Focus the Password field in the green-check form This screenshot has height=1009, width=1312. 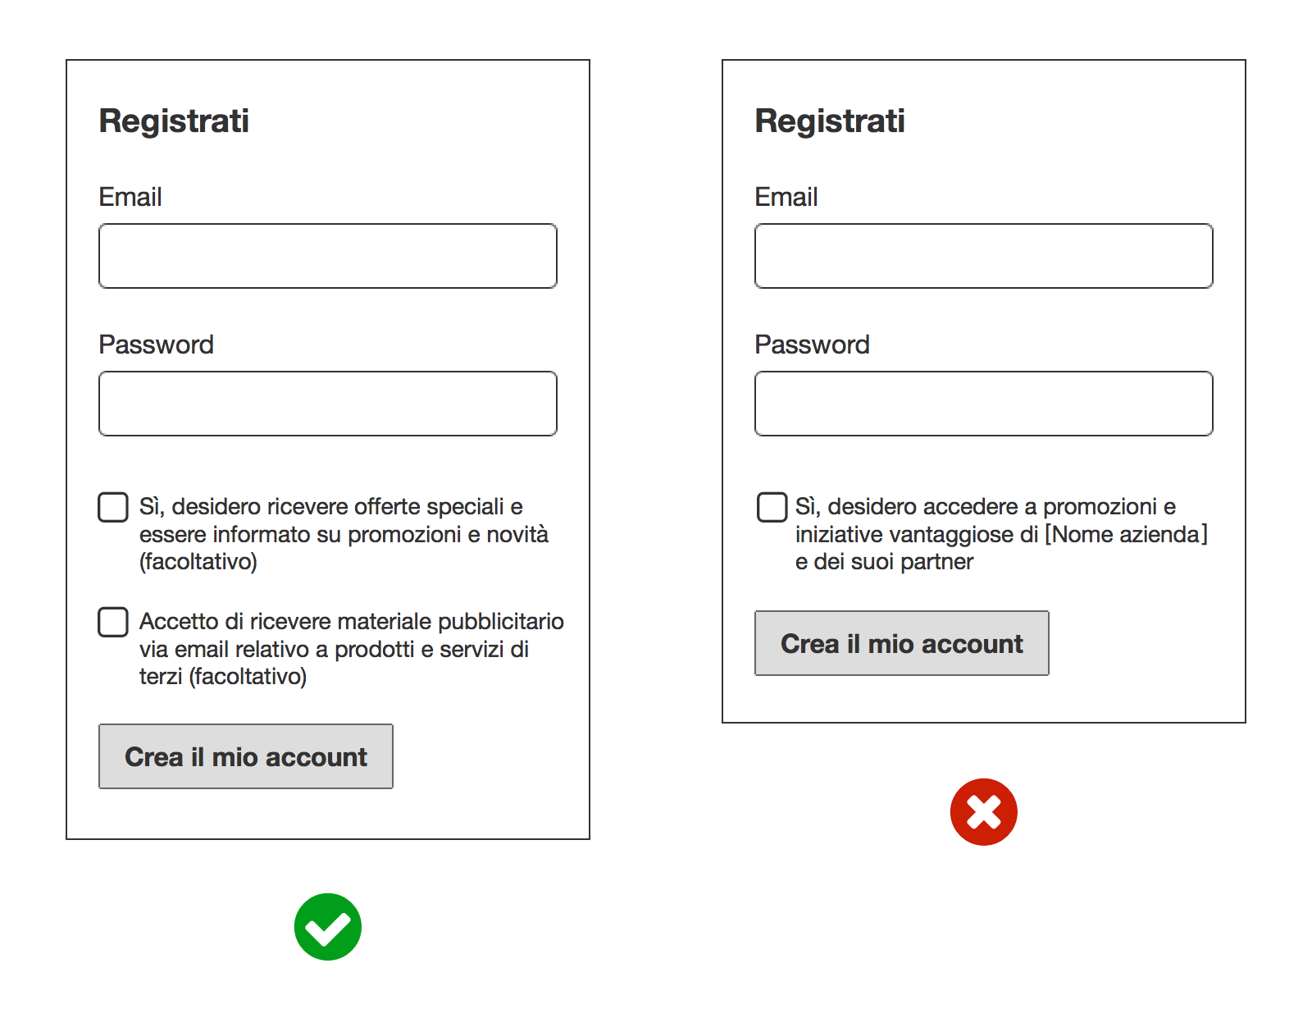point(328,404)
